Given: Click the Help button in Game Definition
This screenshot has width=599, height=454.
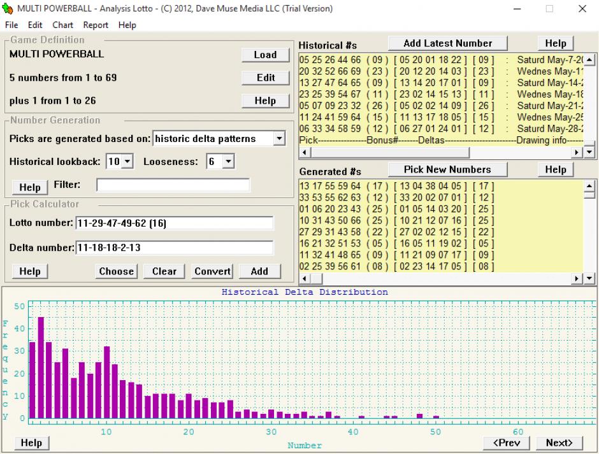Looking at the screenshot, I should coord(265,101).
